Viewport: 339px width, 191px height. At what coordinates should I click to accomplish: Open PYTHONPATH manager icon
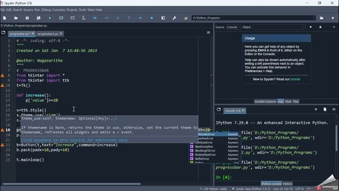186,18
